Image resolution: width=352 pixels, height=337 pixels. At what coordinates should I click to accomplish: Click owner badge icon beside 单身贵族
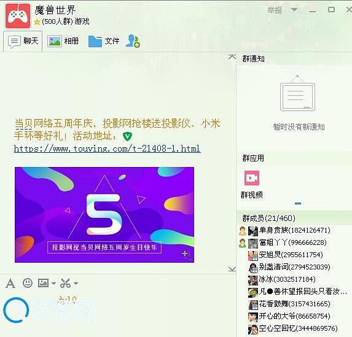[243, 231]
